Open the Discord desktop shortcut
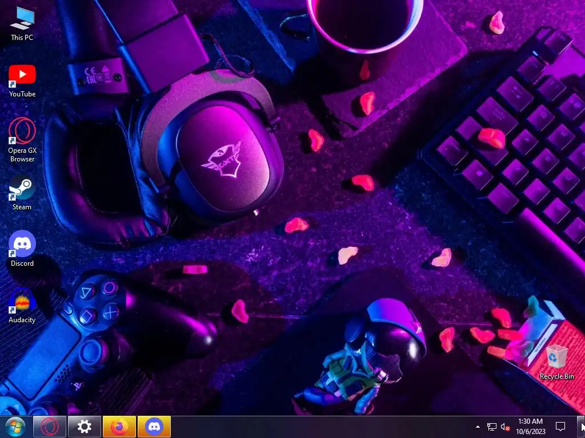 [x=22, y=249]
